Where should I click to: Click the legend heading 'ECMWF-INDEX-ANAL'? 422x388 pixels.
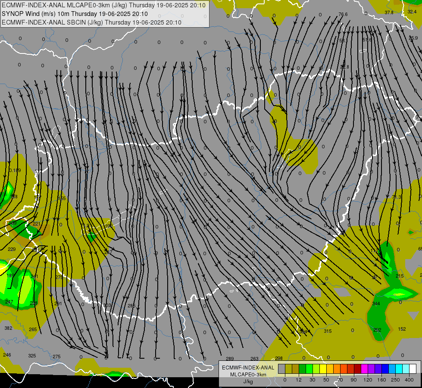point(248,368)
